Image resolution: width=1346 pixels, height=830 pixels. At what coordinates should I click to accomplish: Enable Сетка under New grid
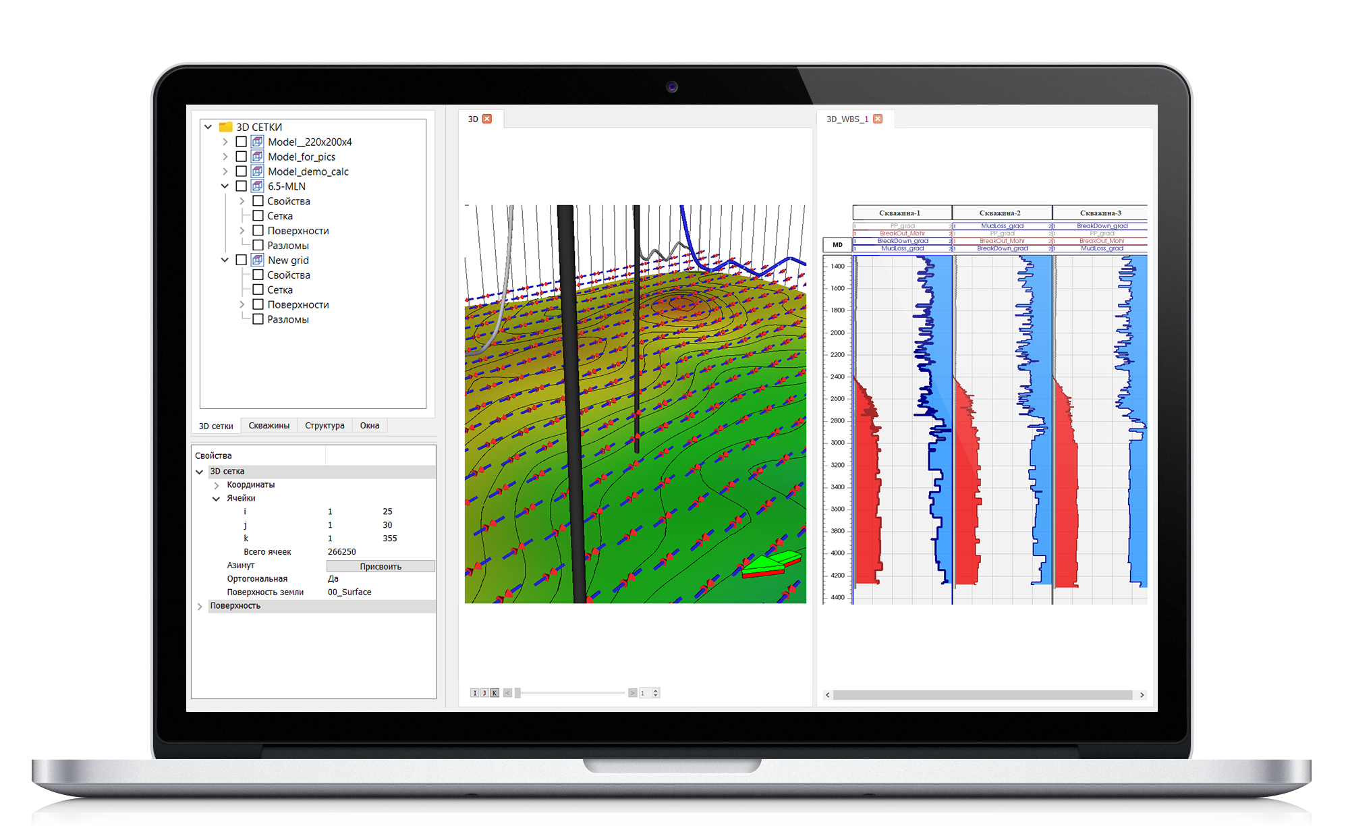pos(258,289)
